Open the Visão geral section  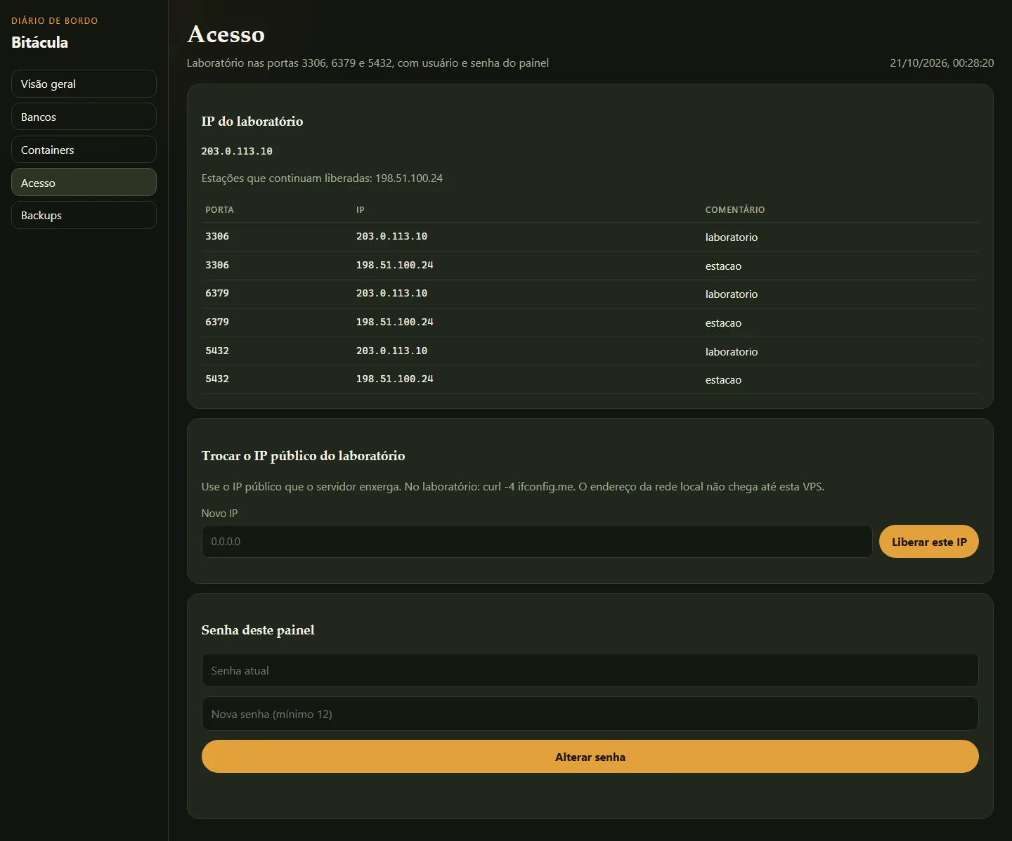click(84, 84)
